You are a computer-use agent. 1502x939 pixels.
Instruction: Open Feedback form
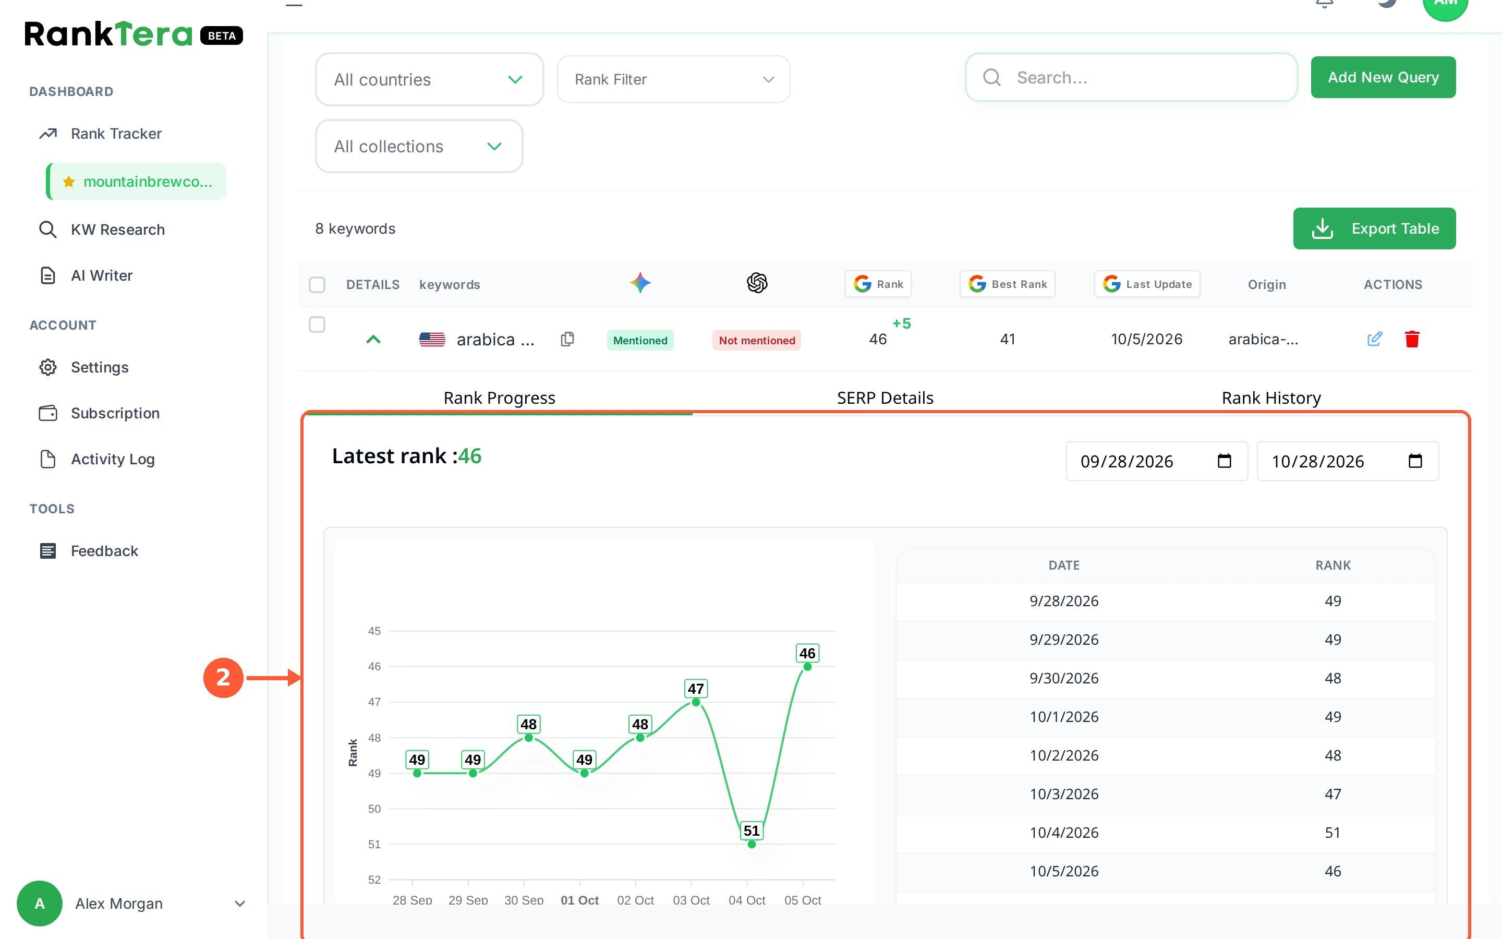(104, 551)
